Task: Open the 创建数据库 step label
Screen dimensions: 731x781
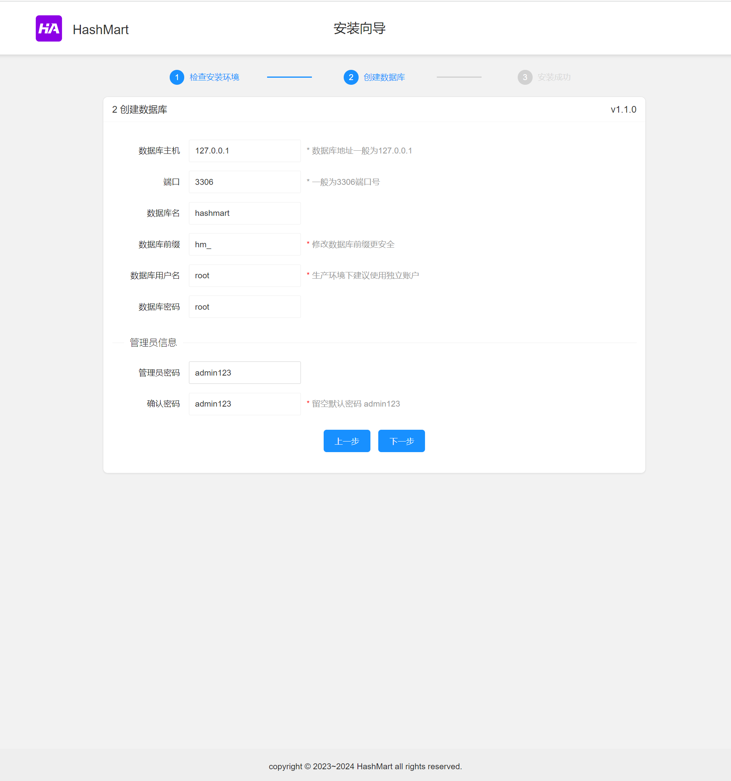Action: point(384,77)
